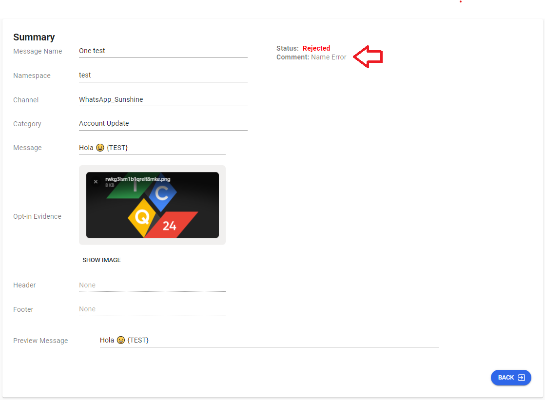The width and height of the screenshot is (545, 400).
Task: Select the Channel field showing WhatsApp_Sunshine
Action: click(x=163, y=99)
